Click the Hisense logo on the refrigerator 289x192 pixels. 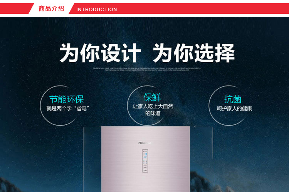tap(145, 143)
